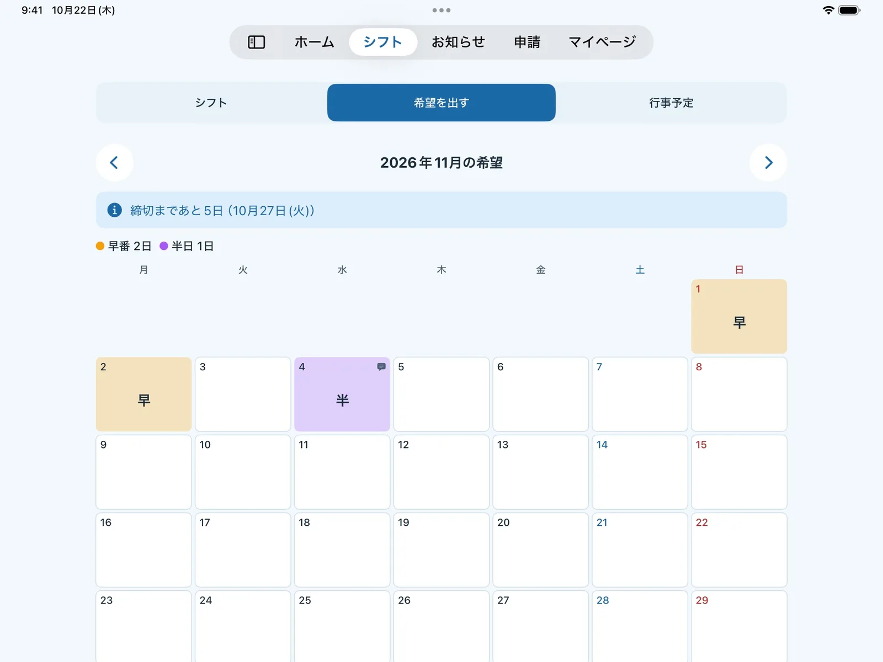
Task: Select day 18 on the calendar
Action: tap(342, 549)
